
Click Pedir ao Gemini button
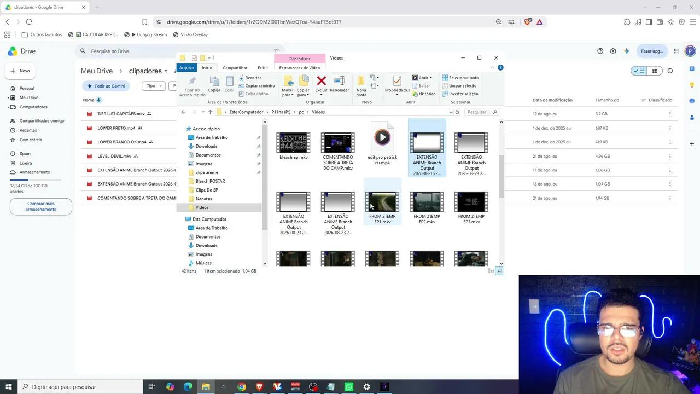[107, 86]
